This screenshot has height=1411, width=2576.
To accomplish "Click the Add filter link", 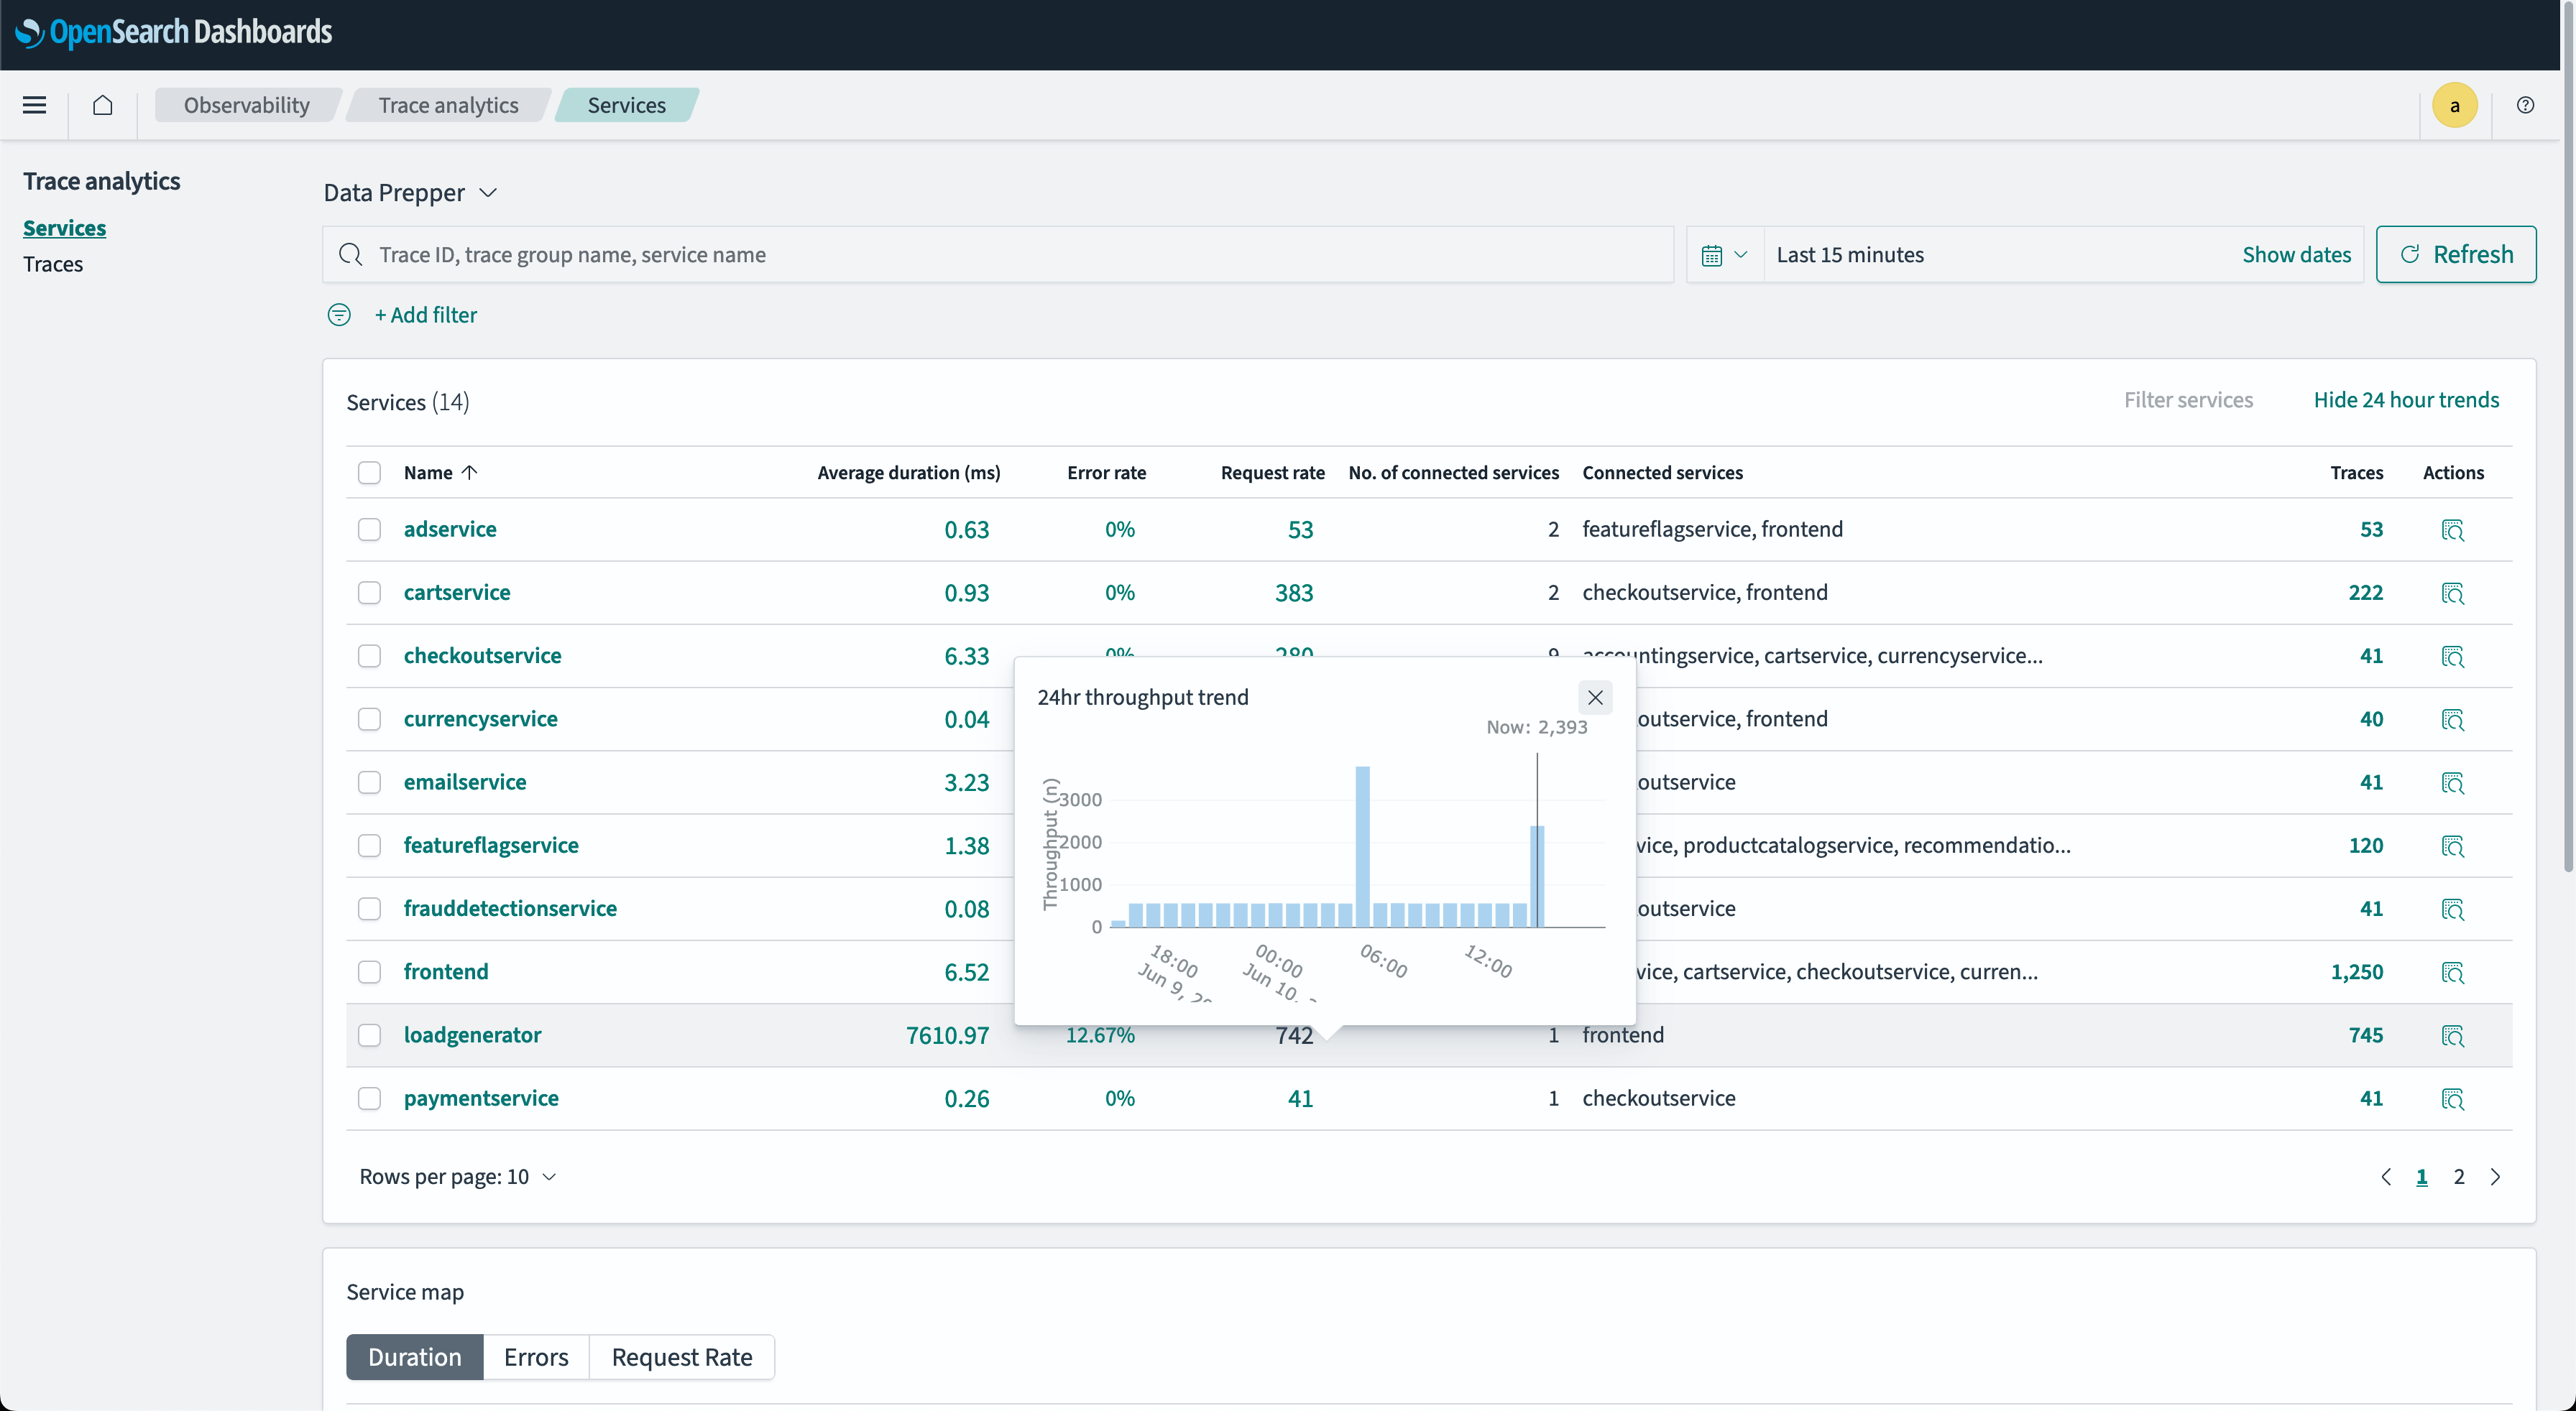I will coord(425,315).
